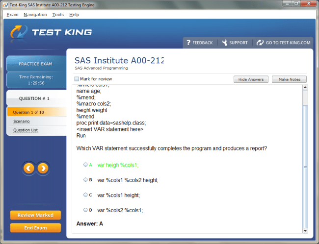Go to previous question with left arrow

click(28, 168)
